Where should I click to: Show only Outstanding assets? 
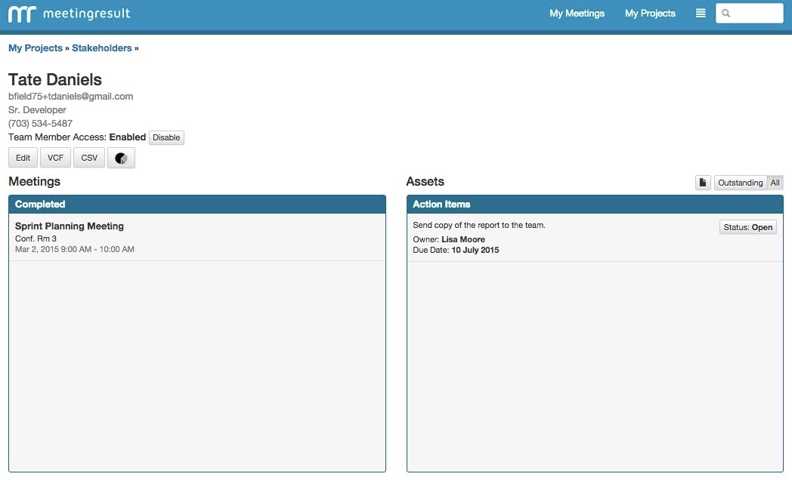(740, 183)
